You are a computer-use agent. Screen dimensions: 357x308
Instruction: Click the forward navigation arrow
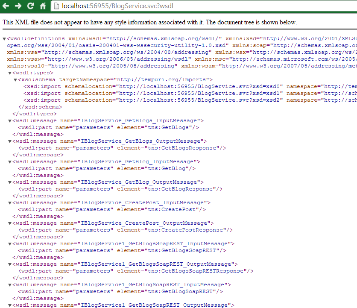pyautogui.click(x=18, y=6)
